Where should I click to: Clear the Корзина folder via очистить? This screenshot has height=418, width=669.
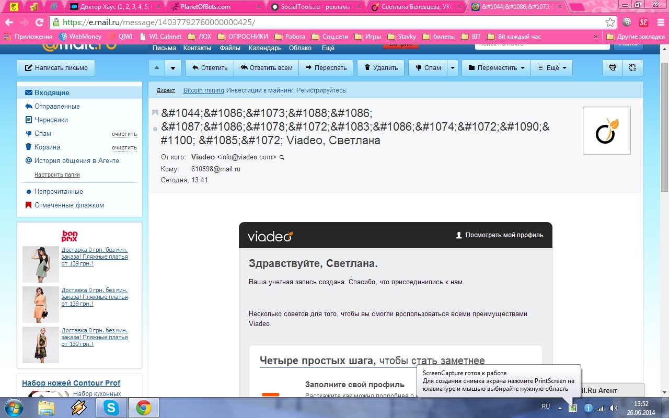pos(124,148)
